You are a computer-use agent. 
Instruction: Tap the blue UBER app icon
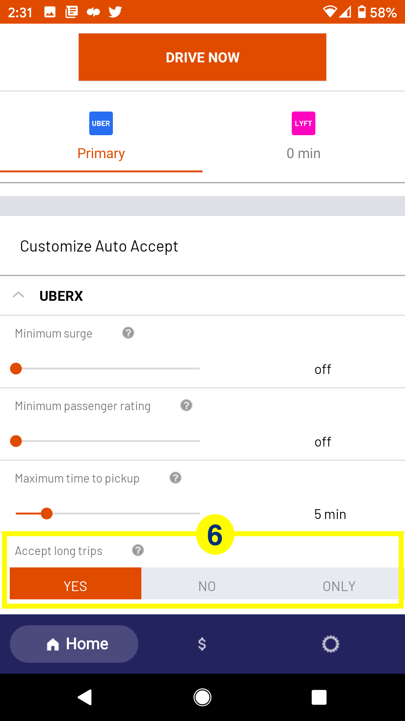(x=101, y=123)
